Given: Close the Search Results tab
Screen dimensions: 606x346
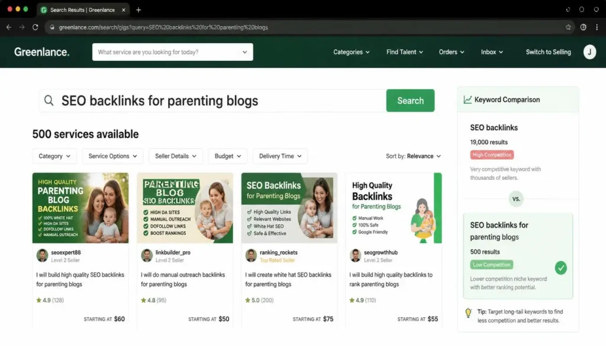Looking at the screenshot, I should [124, 10].
